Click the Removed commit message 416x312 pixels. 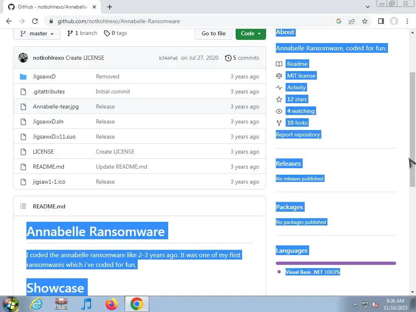point(107,76)
